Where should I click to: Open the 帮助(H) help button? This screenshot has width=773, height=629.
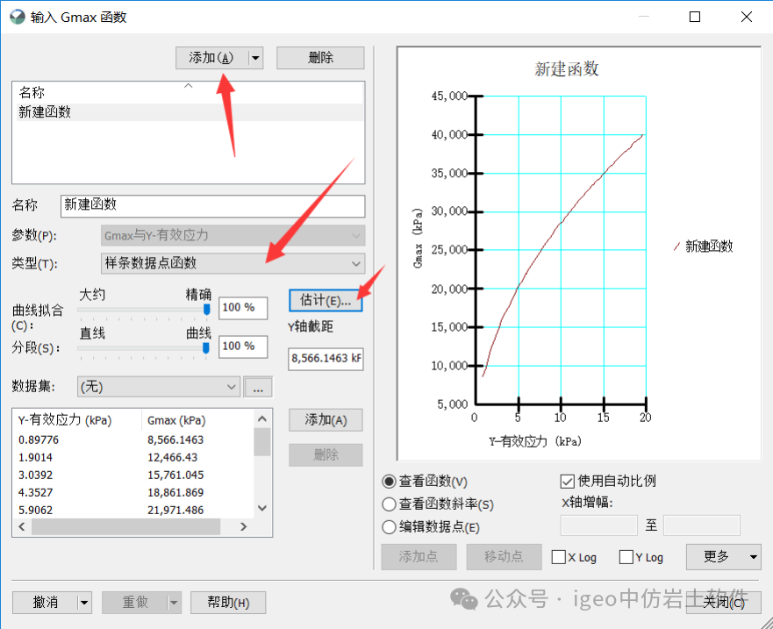228,603
